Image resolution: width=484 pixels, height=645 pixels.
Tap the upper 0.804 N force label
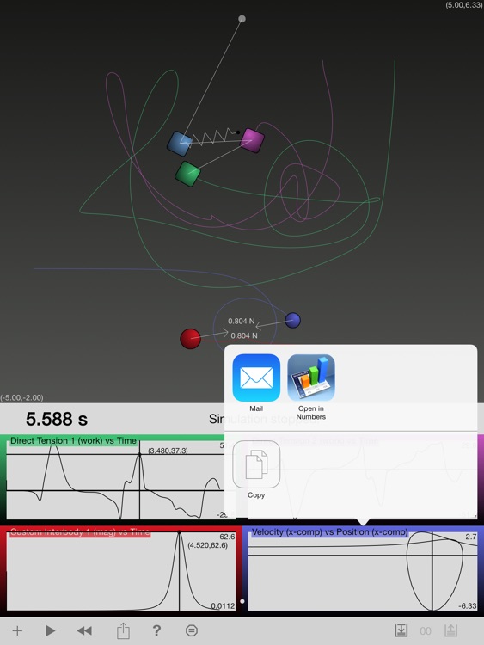pos(242,322)
